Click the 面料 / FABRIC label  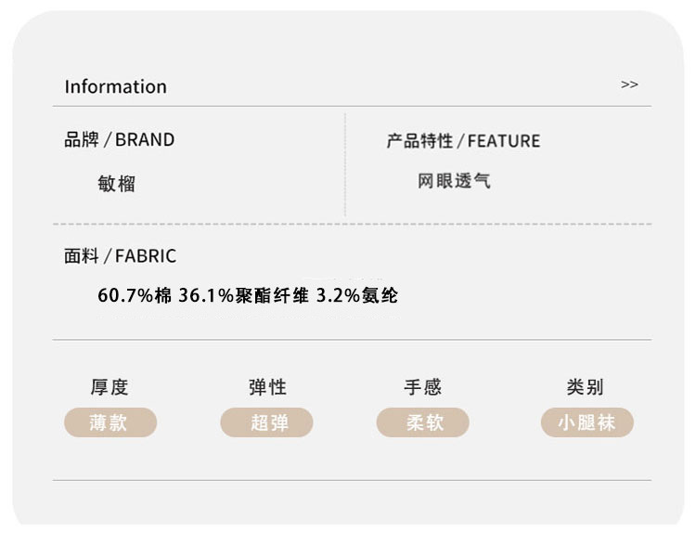point(120,256)
